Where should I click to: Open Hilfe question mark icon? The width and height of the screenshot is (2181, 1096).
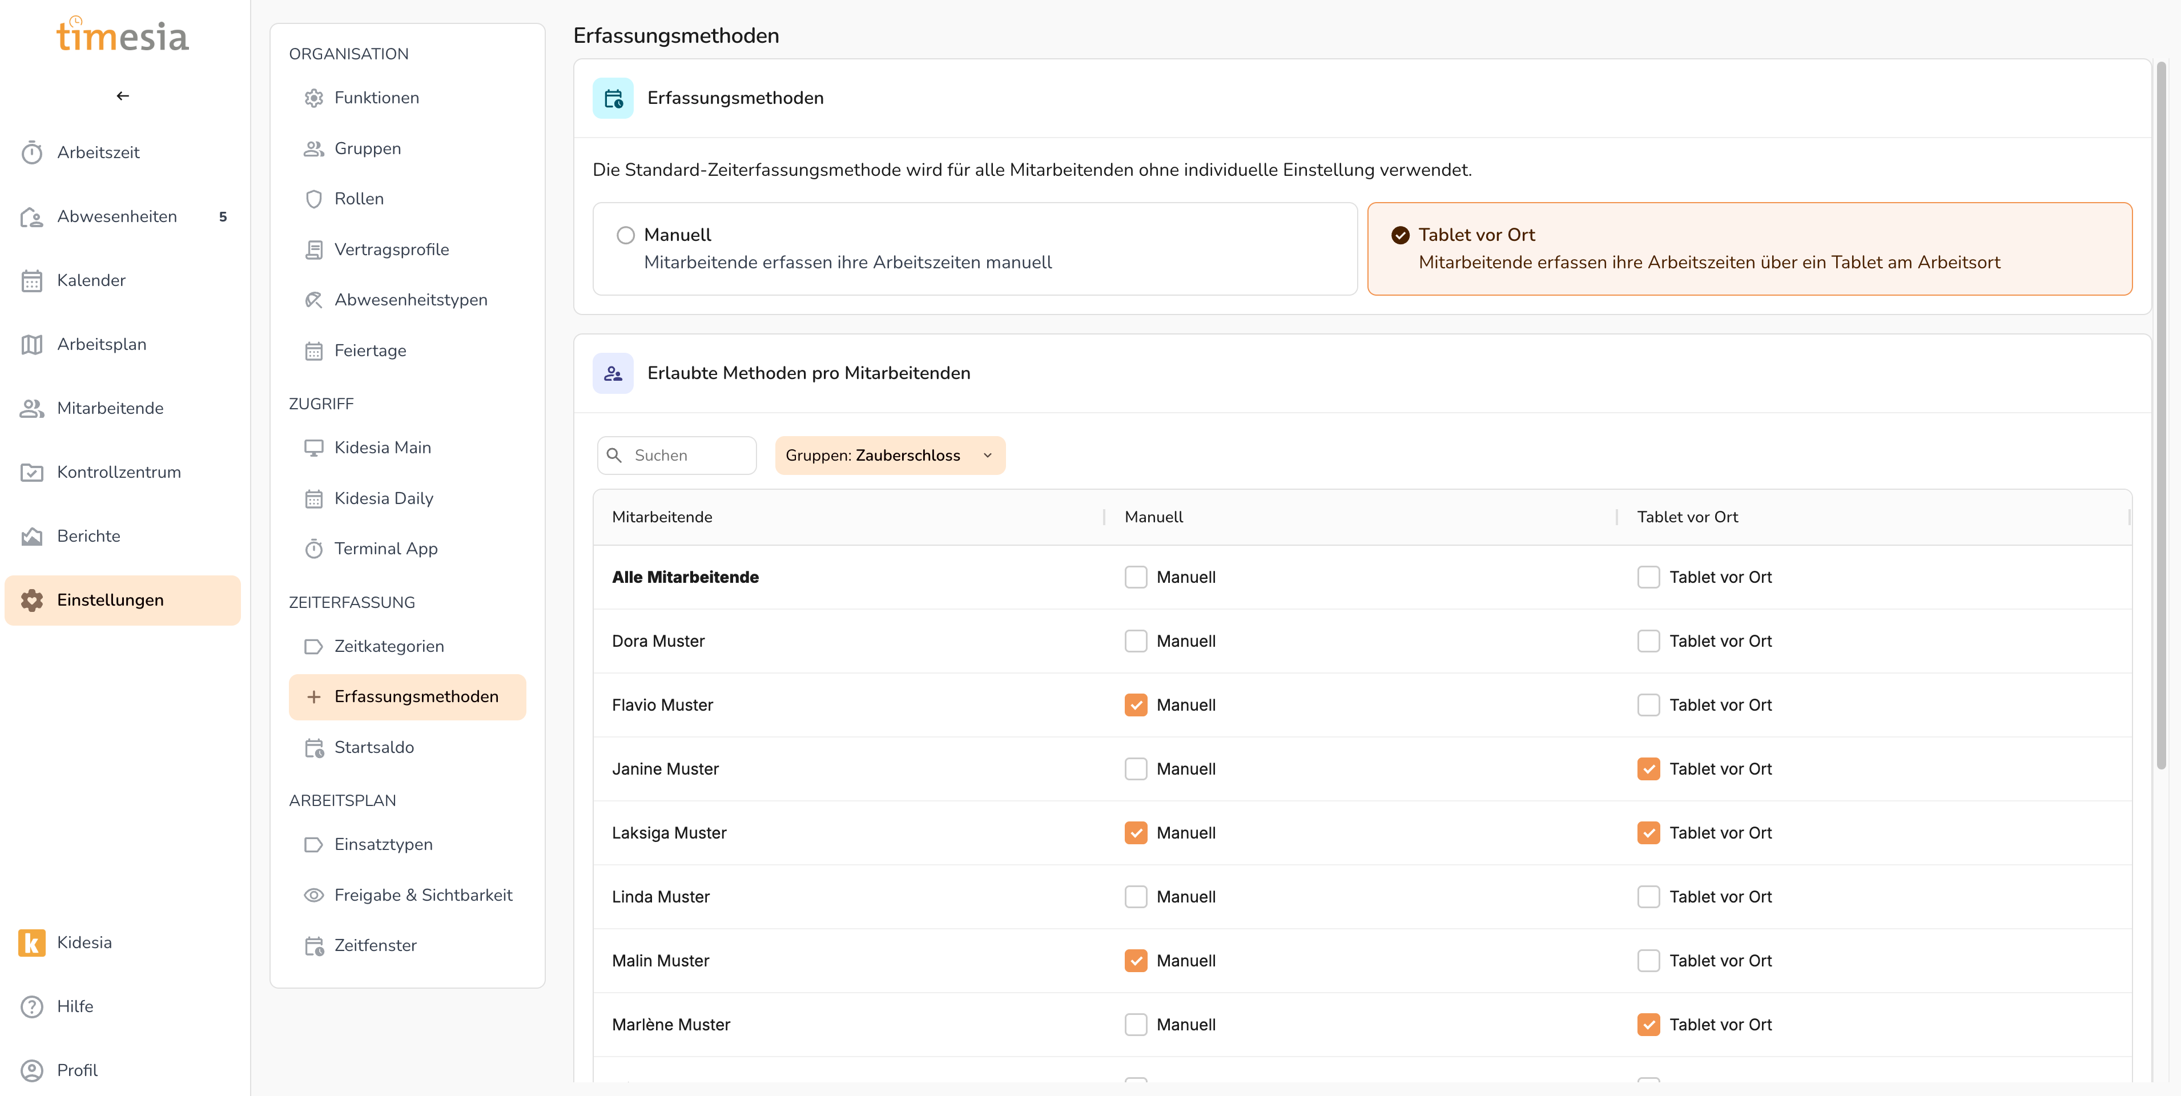pos(31,1006)
